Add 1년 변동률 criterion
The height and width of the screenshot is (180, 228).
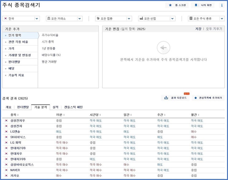(48, 48)
